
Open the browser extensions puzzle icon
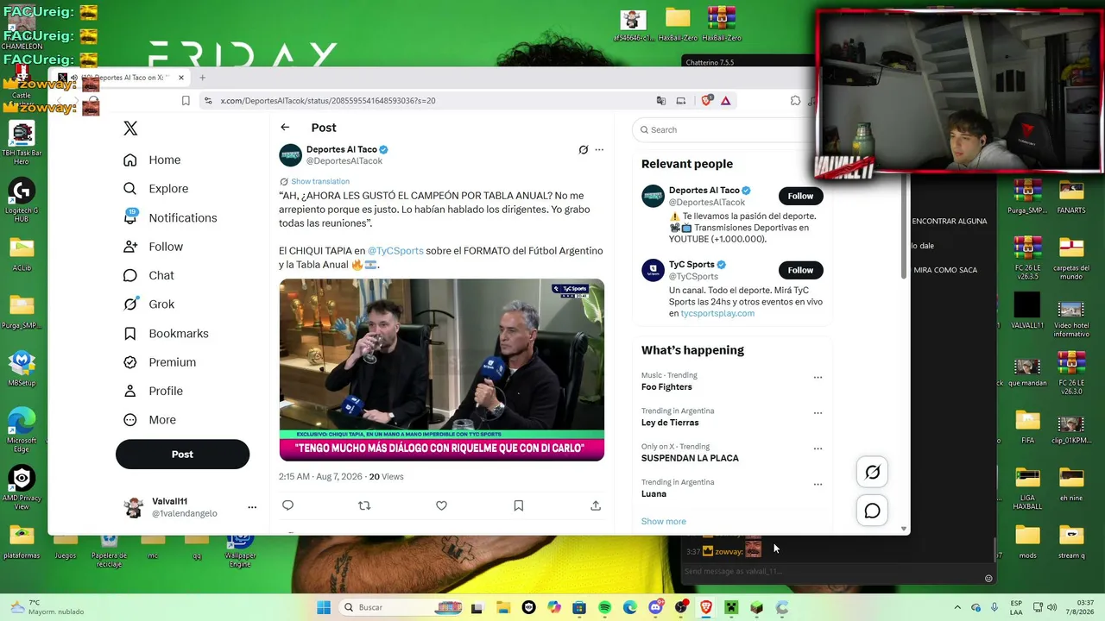point(795,101)
